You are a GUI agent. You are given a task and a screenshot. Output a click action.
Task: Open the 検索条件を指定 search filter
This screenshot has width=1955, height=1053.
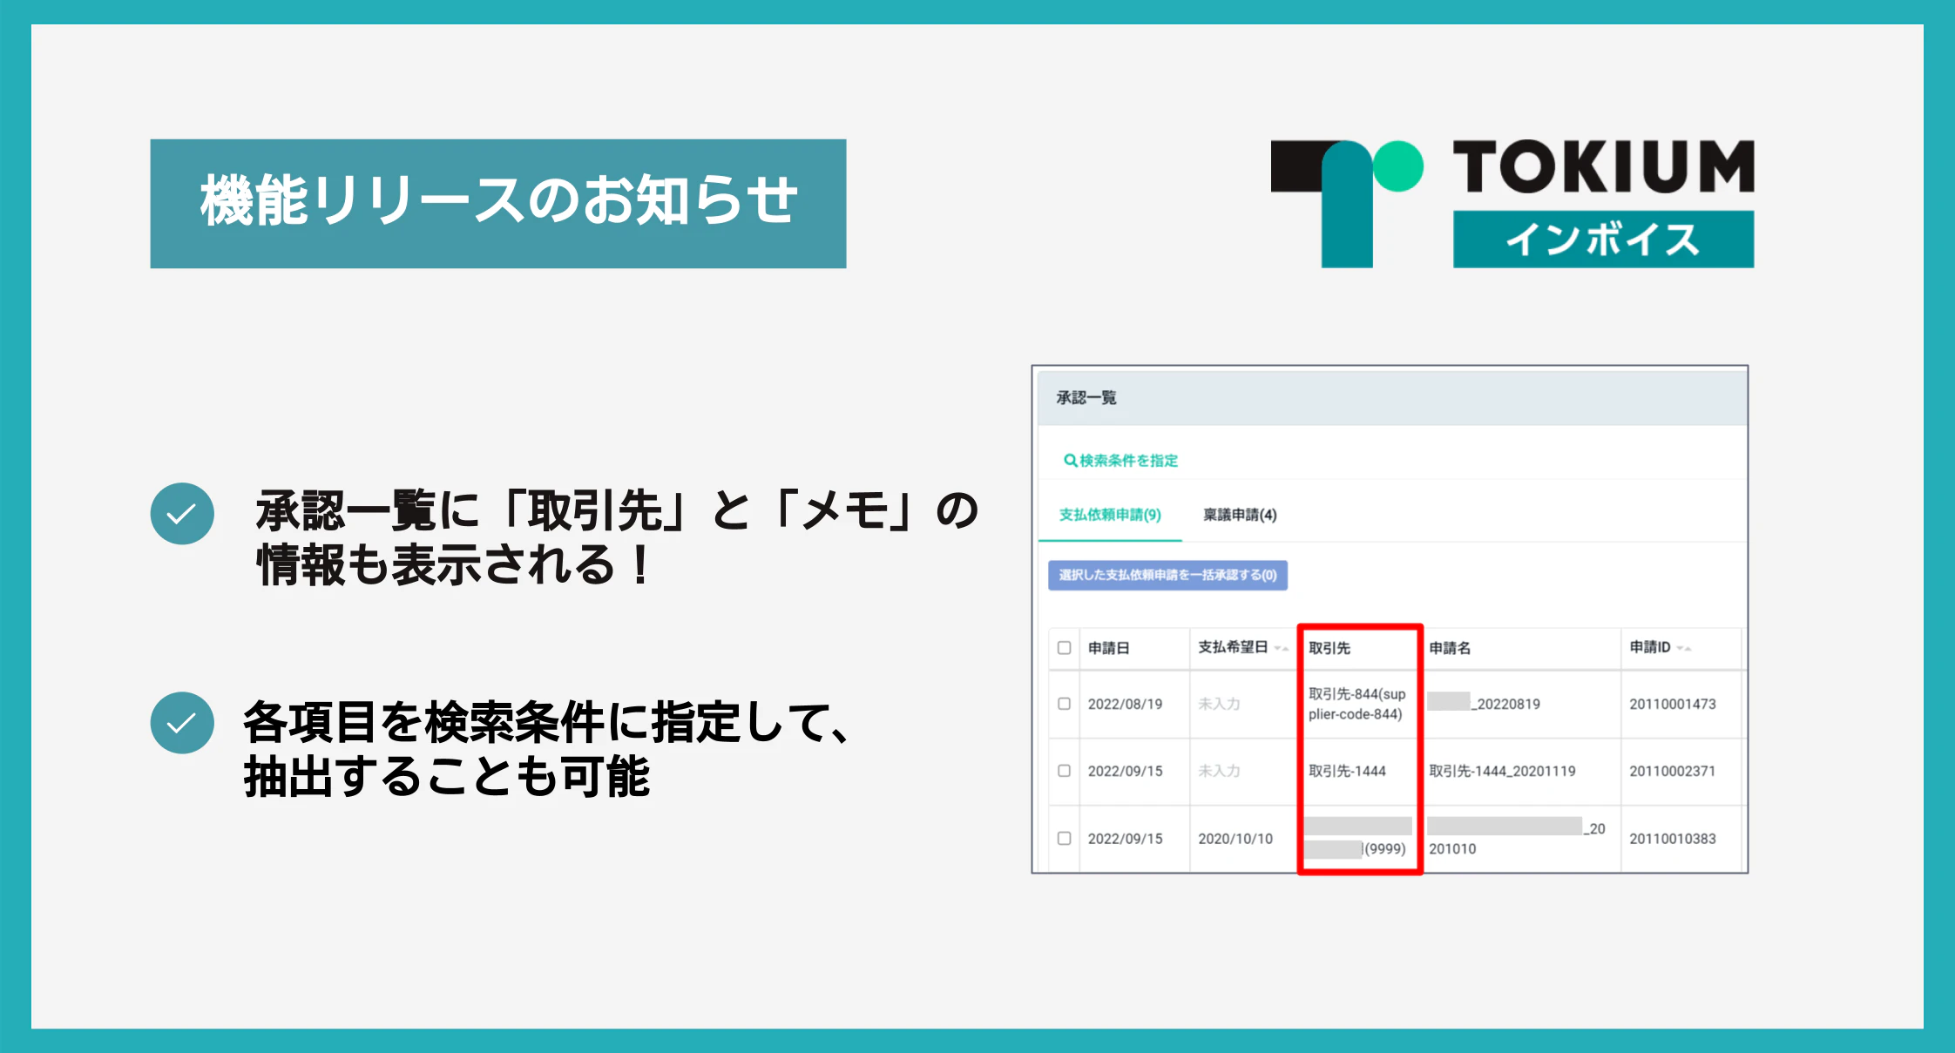(1128, 460)
